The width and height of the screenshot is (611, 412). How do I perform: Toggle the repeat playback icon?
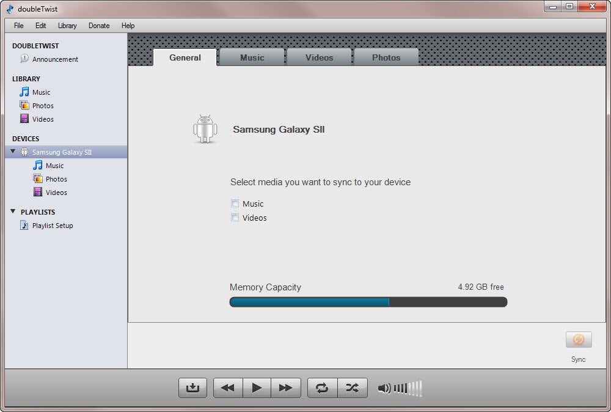(322, 388)
